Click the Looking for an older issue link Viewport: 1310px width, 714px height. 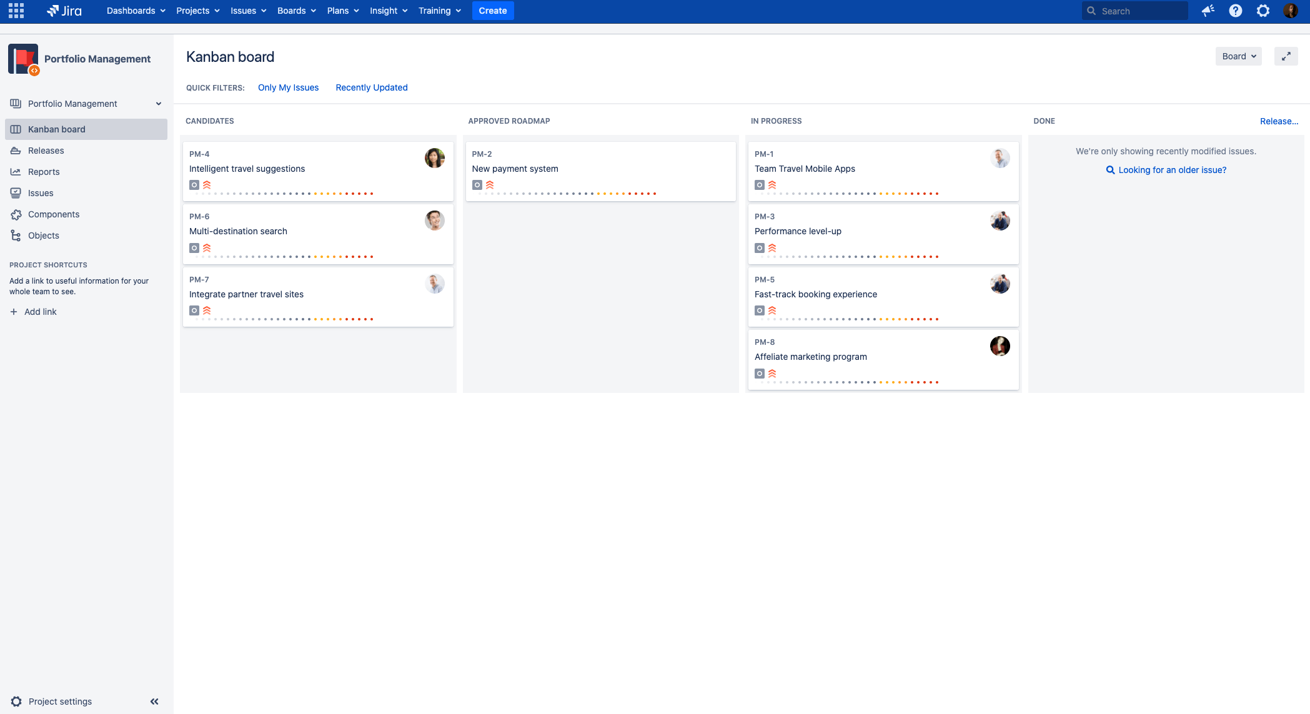coord(1166,170)
